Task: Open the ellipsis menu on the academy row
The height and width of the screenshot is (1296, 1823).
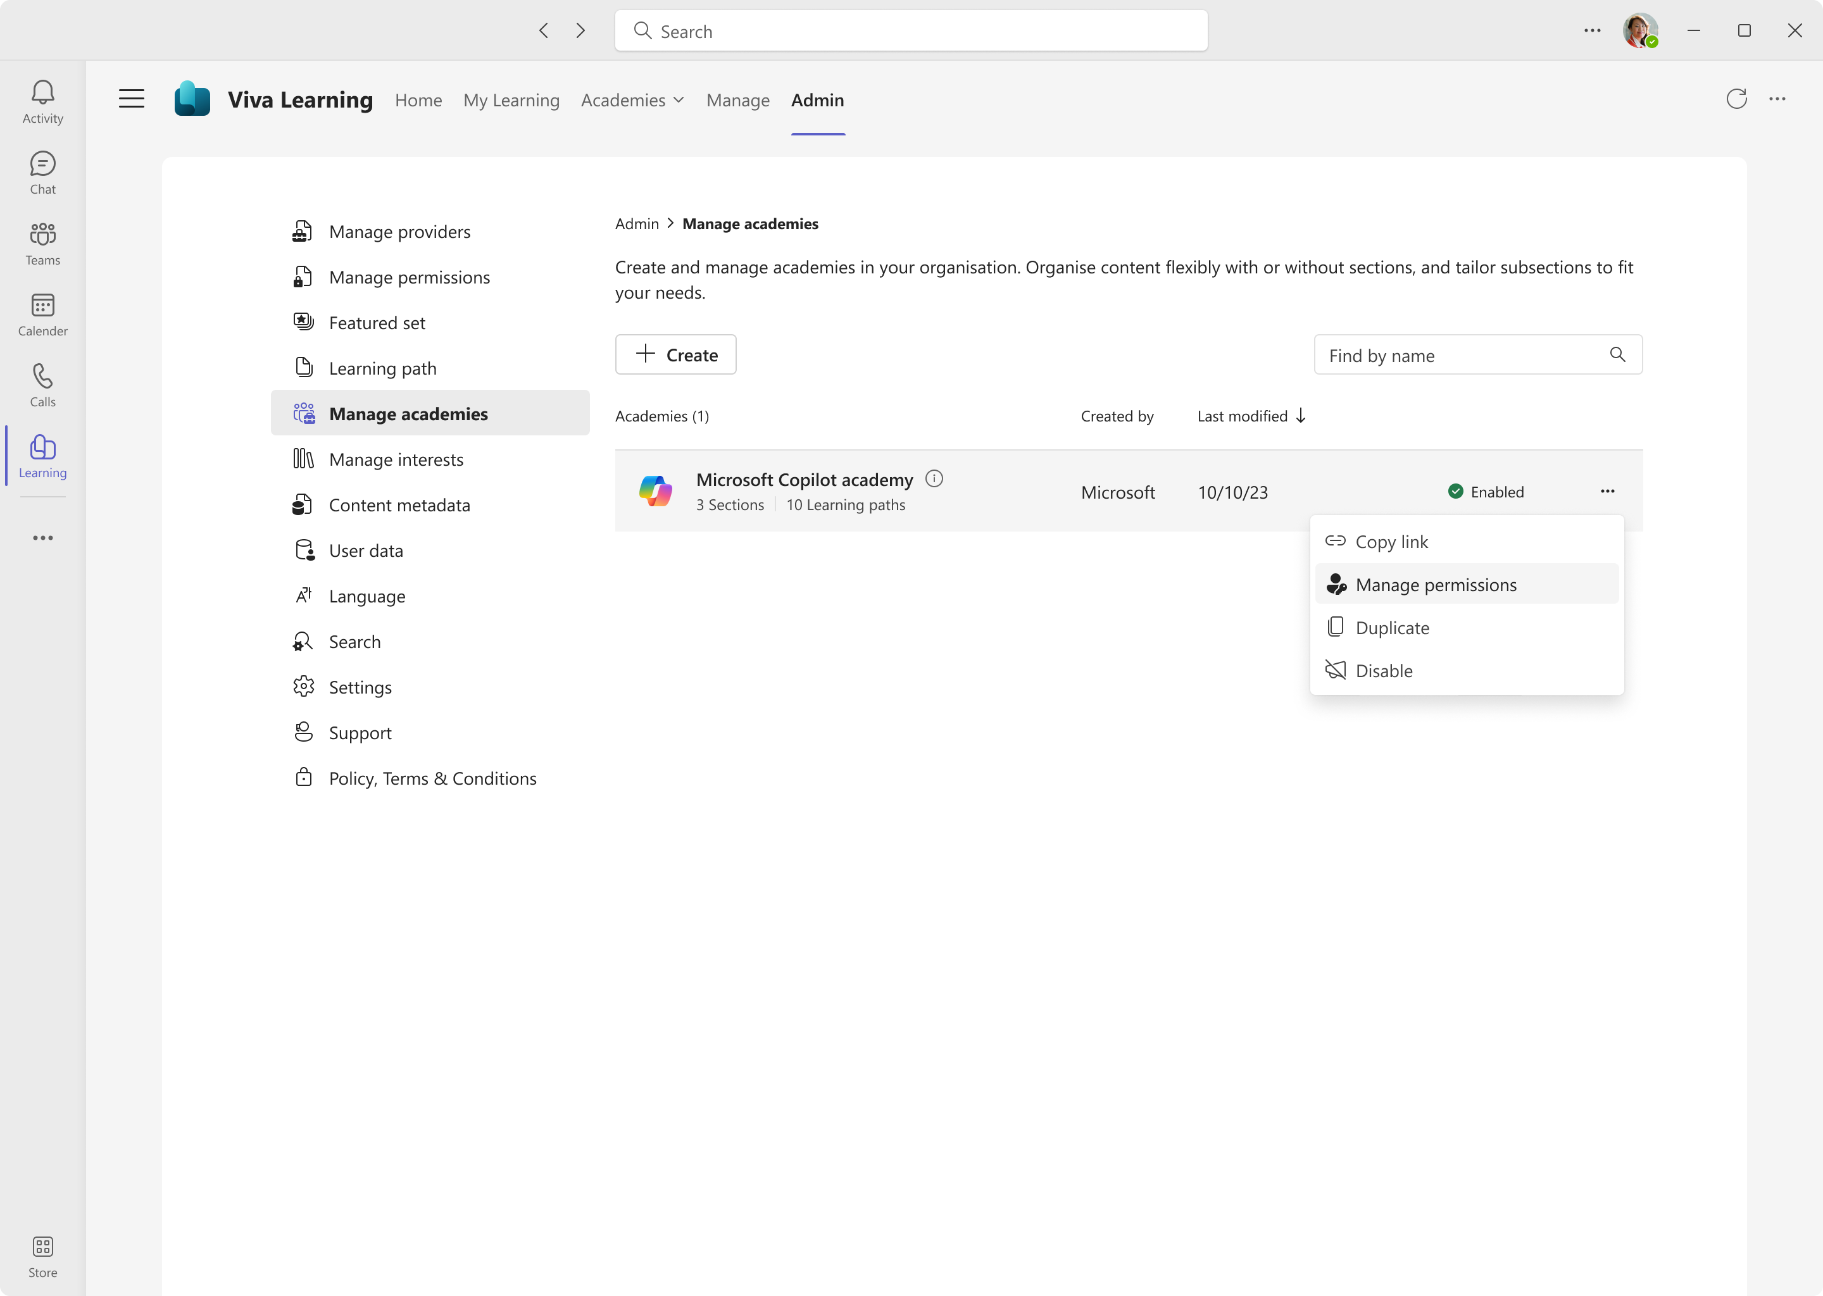Action: tap(1608, 491)
